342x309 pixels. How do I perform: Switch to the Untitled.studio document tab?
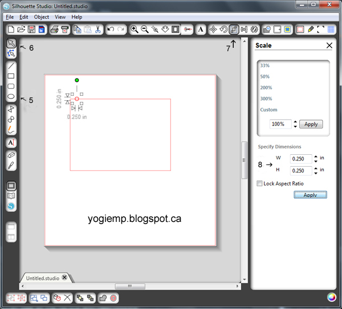coord(42,278)
